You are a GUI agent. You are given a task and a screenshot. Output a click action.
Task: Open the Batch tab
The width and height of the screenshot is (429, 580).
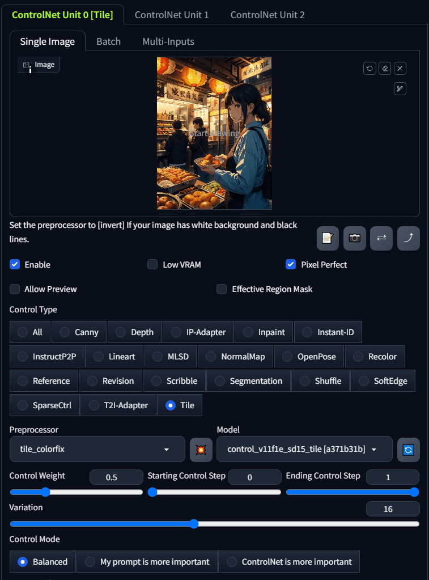pos(109,41)
